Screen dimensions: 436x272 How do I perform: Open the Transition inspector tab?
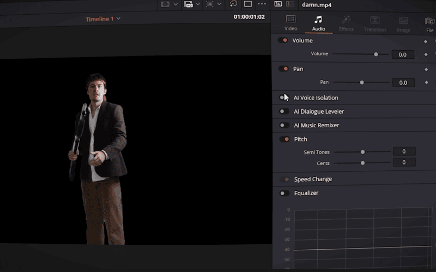[375, 24]
